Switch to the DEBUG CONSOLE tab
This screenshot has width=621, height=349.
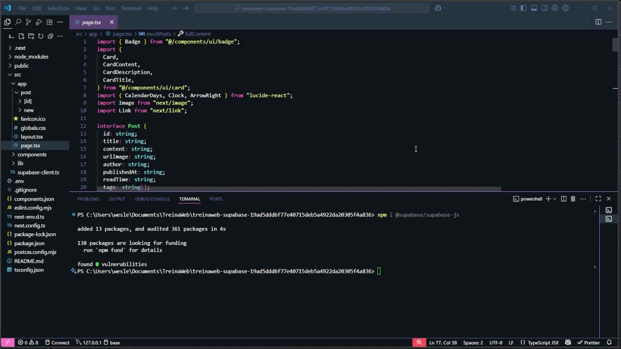point(152,199)
